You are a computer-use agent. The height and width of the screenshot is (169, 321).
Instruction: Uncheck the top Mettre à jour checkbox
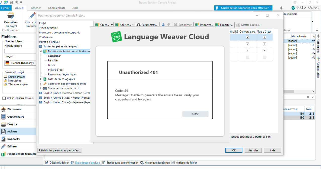264,37
